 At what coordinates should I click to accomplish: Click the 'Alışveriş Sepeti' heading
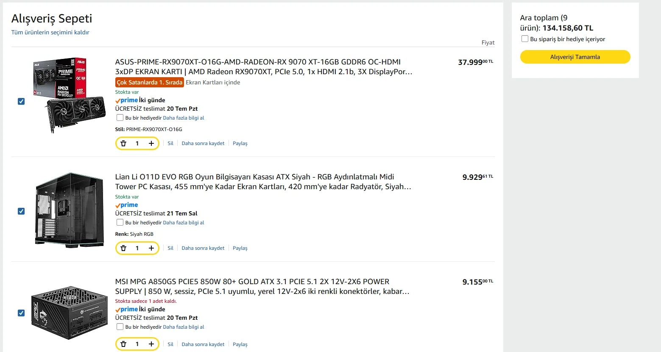[52, 19]
